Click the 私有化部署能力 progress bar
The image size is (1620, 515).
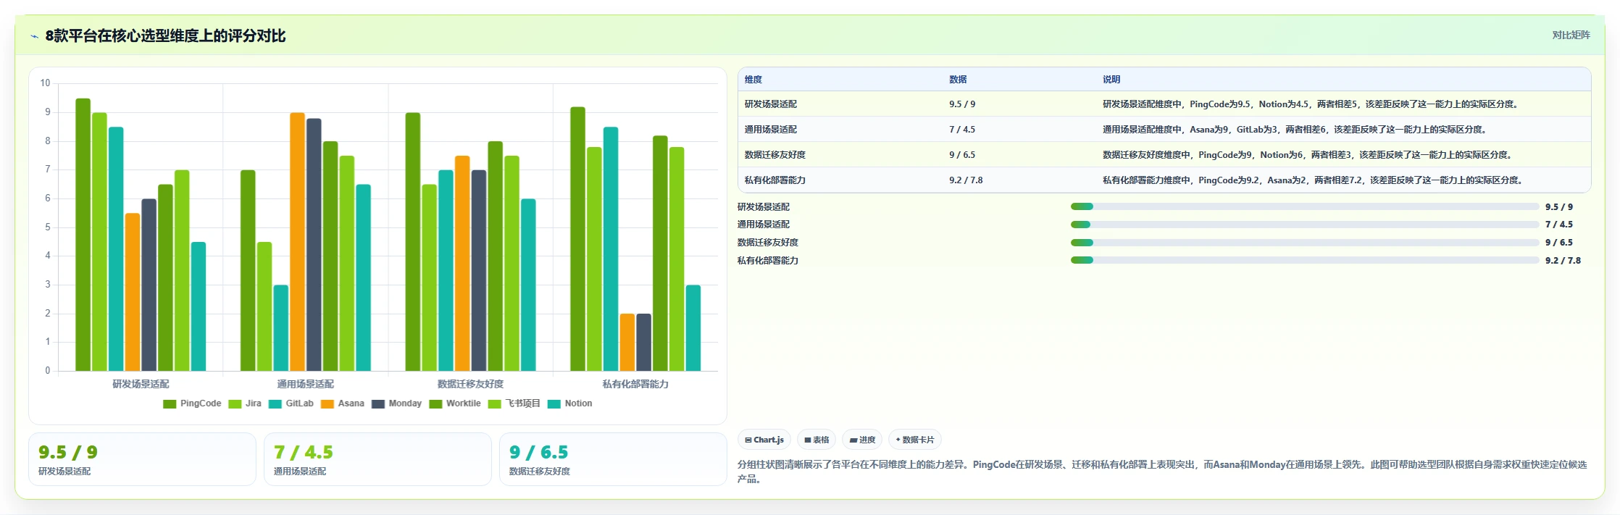point(1305,260)
